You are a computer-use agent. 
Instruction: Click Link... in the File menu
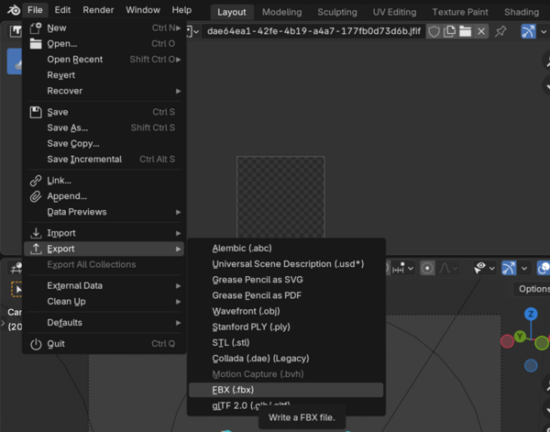point(104,181)
